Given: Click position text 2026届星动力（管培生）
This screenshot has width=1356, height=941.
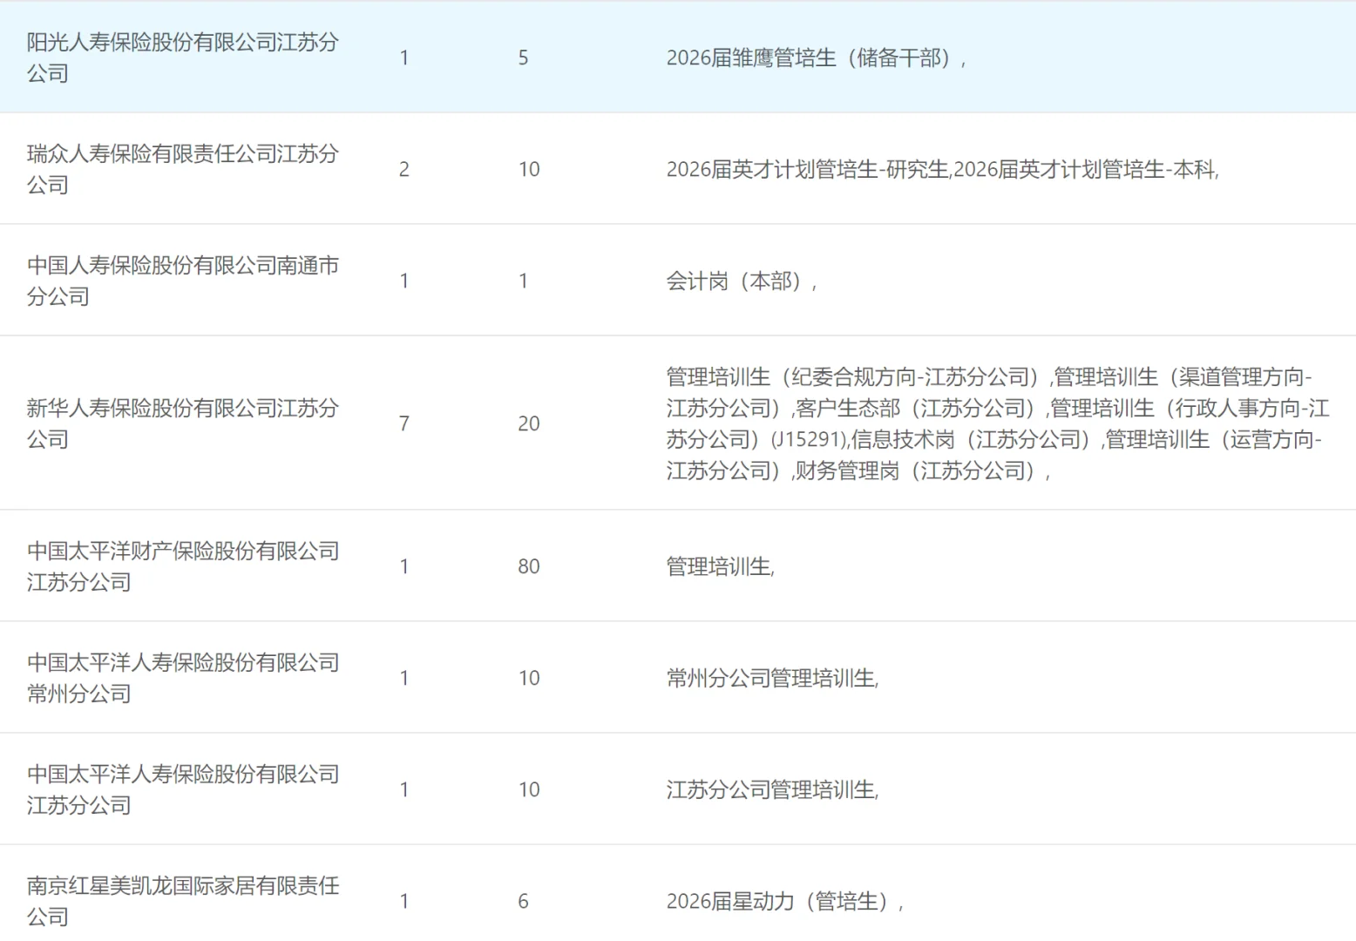Looking at the screenshot, I should click(784, 901).
